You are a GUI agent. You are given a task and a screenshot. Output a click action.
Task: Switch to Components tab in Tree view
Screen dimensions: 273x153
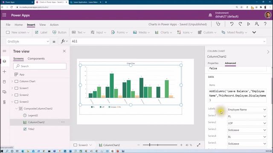(36, 59)
